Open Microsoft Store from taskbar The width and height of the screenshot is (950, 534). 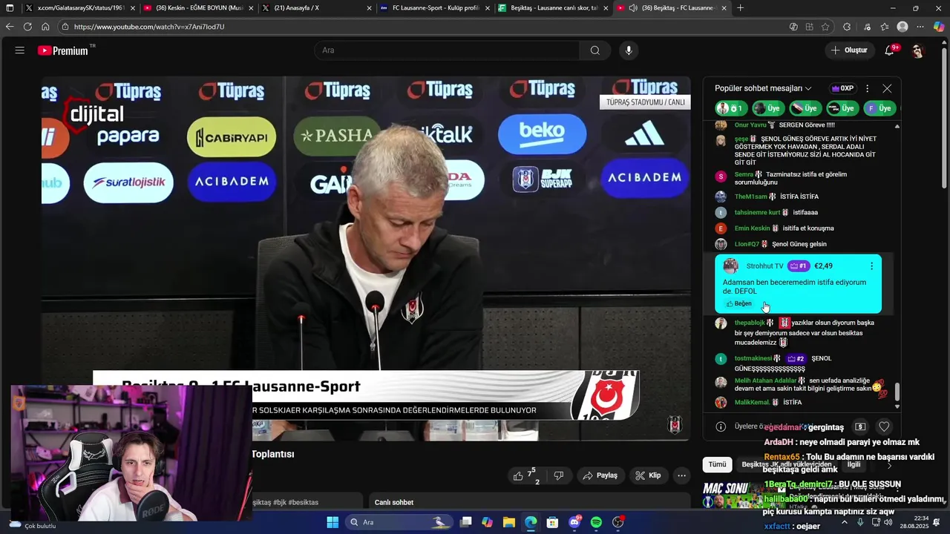pos(552,522)
